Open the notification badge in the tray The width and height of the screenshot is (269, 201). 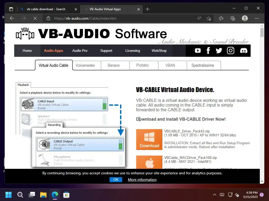click(x=262, y=195)
